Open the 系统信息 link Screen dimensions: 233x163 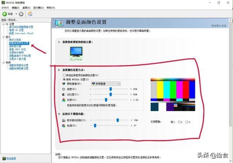[11, 158]
